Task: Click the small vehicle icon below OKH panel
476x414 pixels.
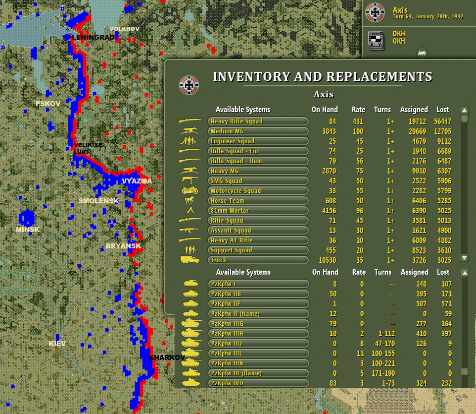Action: (x=422, y=53)
